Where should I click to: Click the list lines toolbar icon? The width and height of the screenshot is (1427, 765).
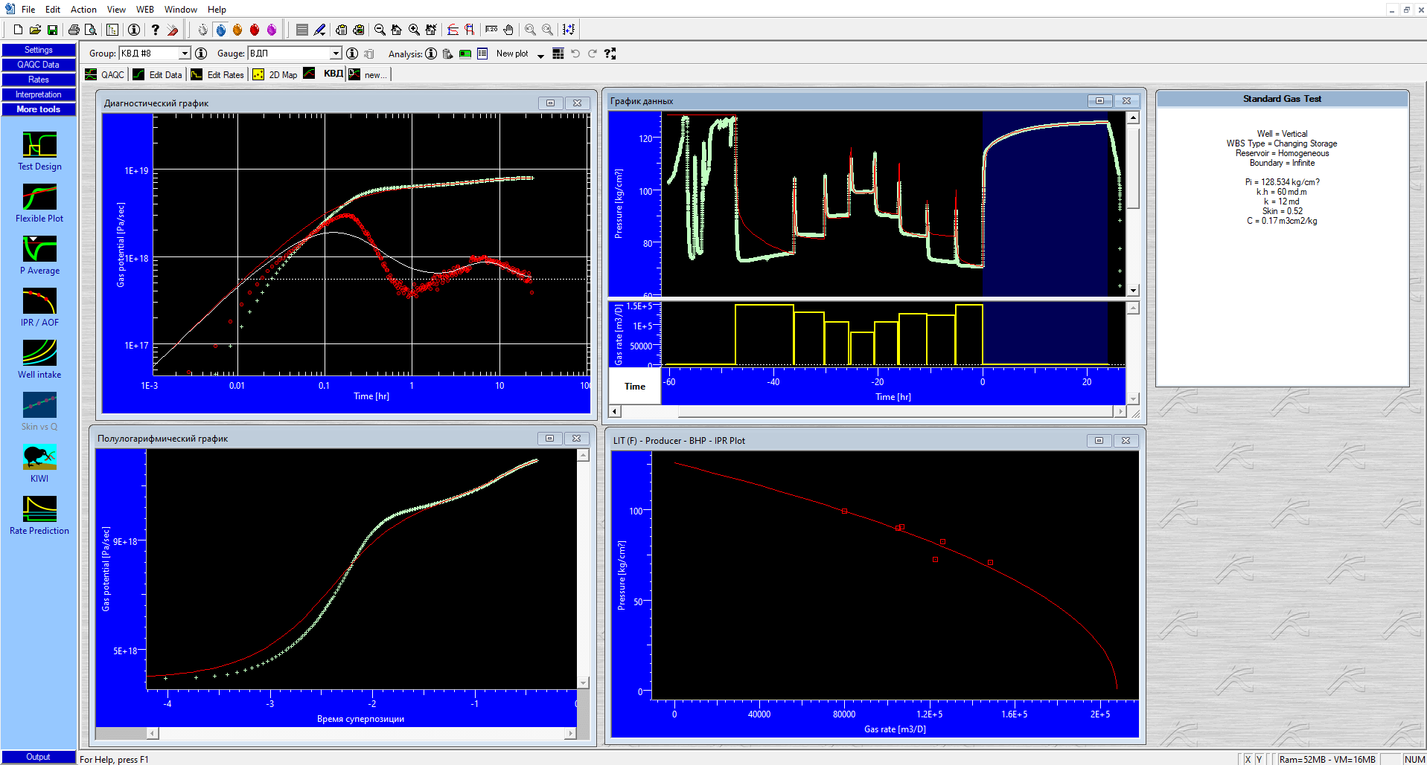click(x=302, y=30)
